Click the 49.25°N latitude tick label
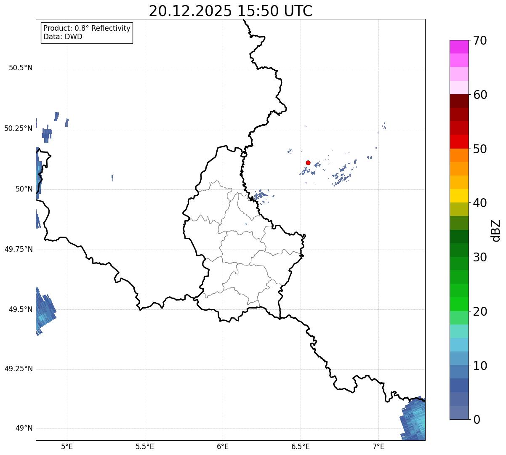This screenshot has height=455, width=506. click(19, 369)
